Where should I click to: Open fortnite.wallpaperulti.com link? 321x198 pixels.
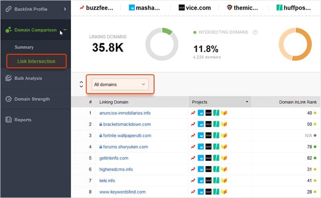127,135
